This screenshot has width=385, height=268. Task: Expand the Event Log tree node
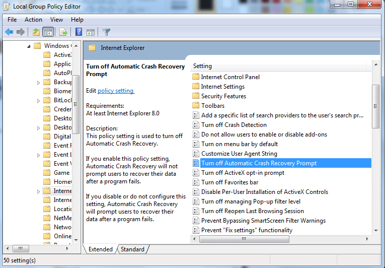pyautogui.click(x=38, y=155)
